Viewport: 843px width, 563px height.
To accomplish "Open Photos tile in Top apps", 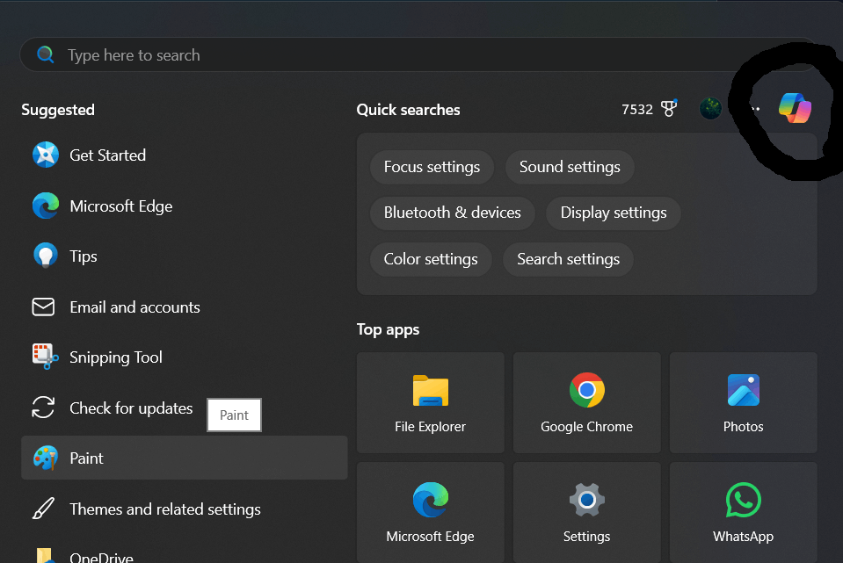I will (743, 402).
